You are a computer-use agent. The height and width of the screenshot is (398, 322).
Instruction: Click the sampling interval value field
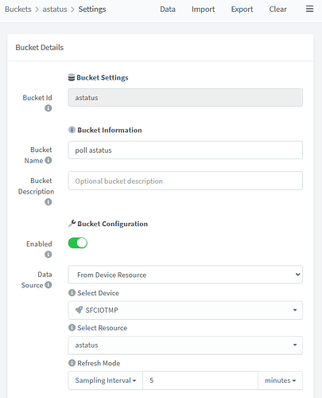coord(200,380)
